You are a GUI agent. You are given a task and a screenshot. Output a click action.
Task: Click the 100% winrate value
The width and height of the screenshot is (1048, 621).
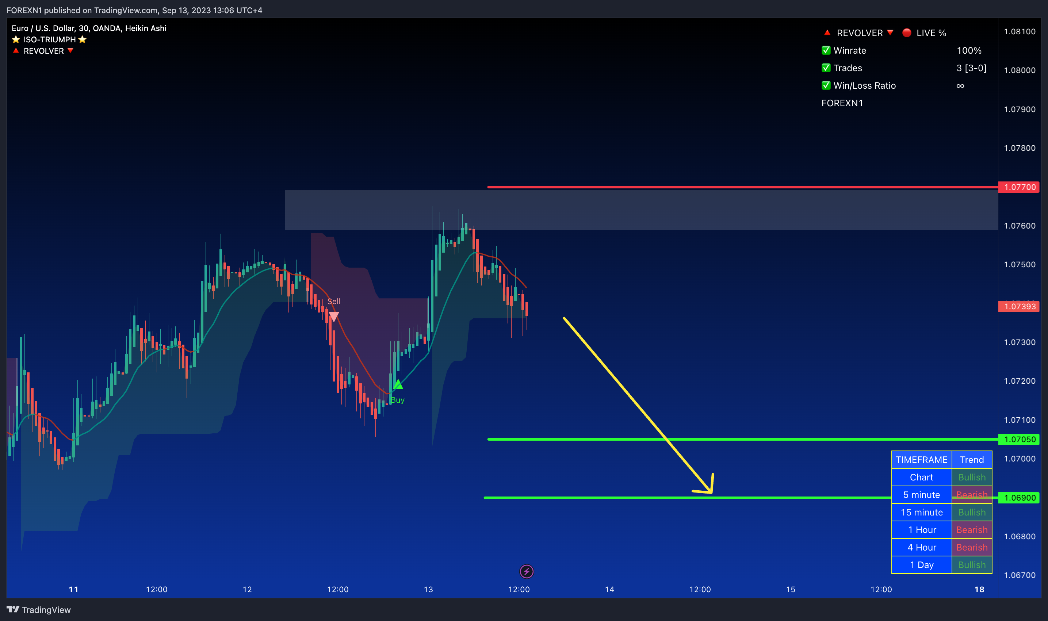click(969, 50)
